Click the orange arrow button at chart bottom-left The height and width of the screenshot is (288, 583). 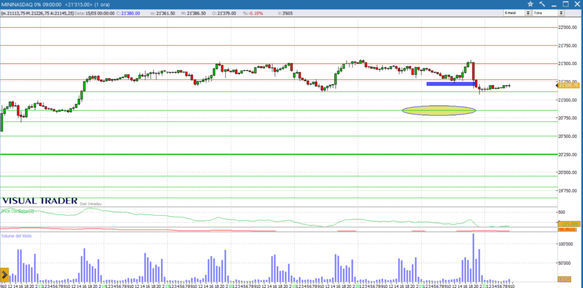coord(5,275)
